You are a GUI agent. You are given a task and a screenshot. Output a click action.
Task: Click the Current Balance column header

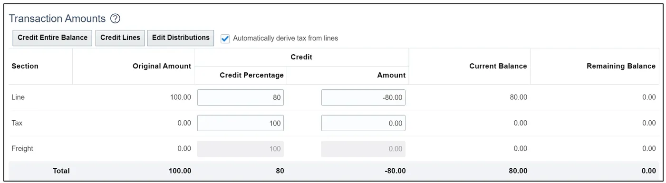click(x=498, y=66)
